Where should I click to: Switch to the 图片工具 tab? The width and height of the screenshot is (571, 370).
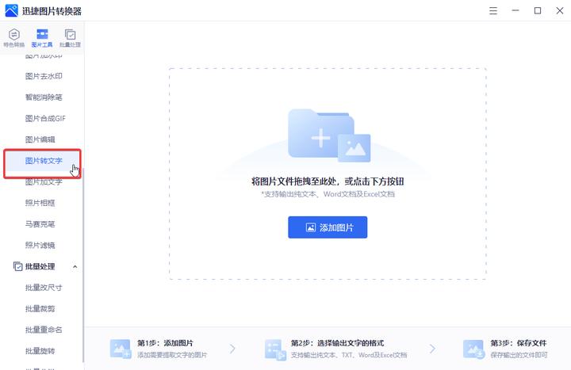[42, 38]
